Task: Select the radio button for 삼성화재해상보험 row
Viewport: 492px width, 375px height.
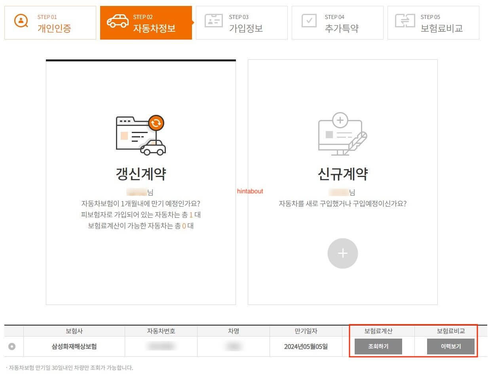Action: [12, 346]
